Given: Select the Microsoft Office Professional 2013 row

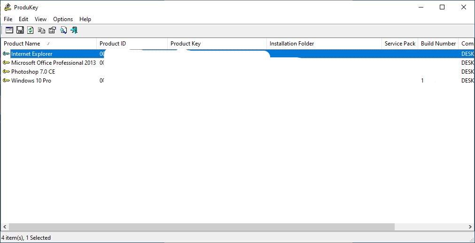Looking at the screenshot, I should [x=238, y=63].
